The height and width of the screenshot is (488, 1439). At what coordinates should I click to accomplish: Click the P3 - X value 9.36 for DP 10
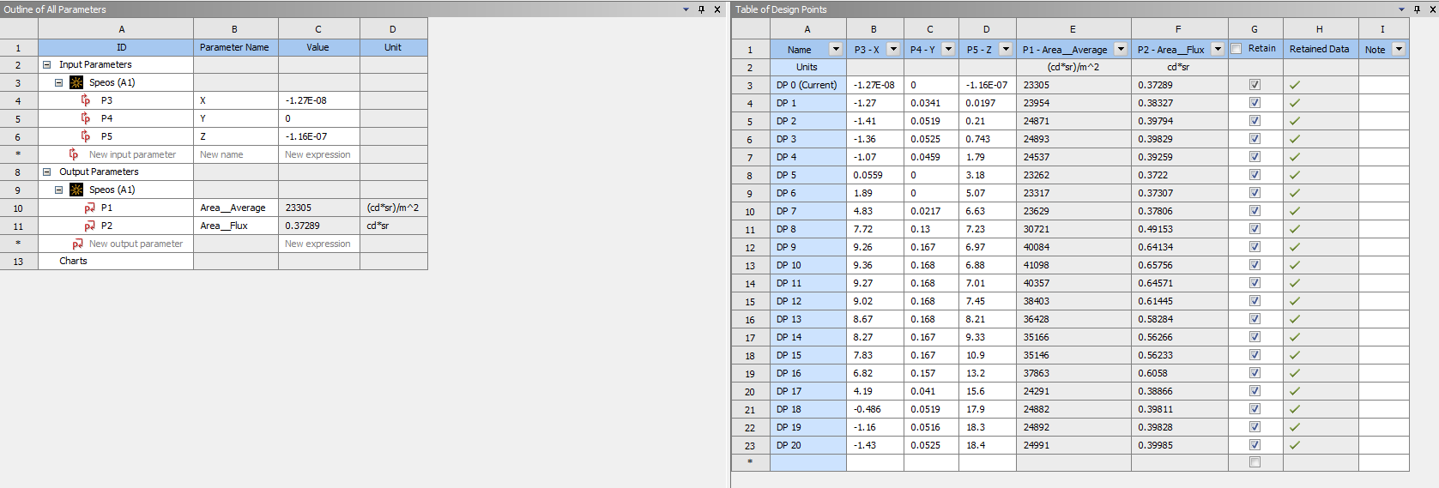pos(875,265)
